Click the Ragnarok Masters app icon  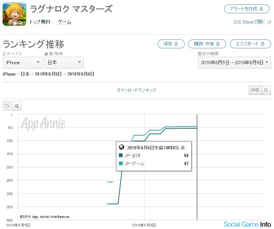tap(14, 14)
